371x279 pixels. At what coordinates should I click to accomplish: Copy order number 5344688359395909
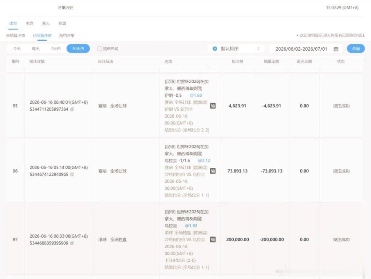(x=72, y=243)
